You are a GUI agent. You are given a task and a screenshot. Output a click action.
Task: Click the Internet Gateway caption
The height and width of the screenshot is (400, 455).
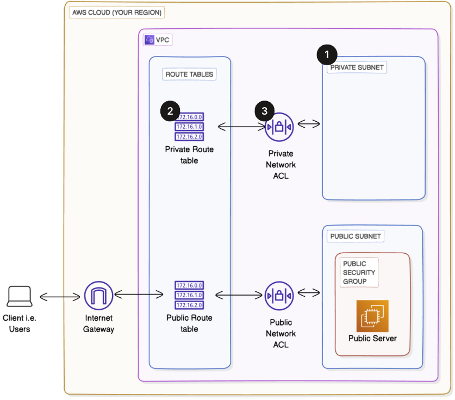pyautogui.click(x=98, y=324)
